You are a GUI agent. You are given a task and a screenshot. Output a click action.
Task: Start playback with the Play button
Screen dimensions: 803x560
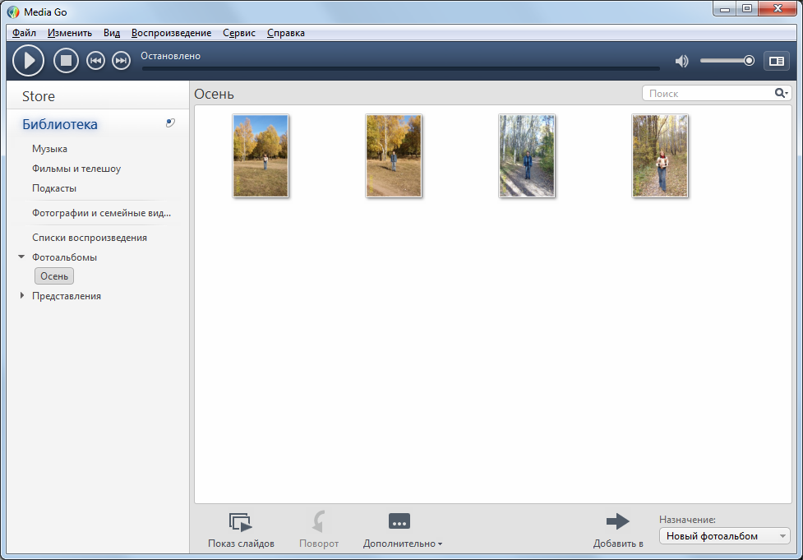pyautogui.click(x=28, y=61)
